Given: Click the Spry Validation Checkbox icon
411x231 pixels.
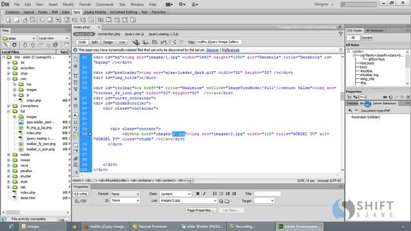Looking at the screenshot, I should point(58,20).
